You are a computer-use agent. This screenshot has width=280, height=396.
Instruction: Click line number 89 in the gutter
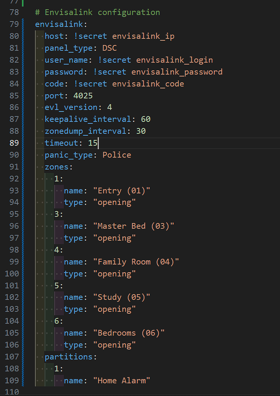(14, 143)
